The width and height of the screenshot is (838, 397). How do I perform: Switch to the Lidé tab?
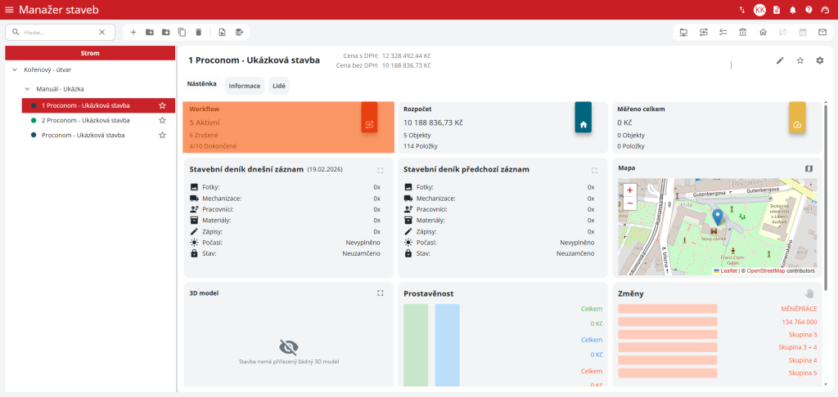pos(278,86)
